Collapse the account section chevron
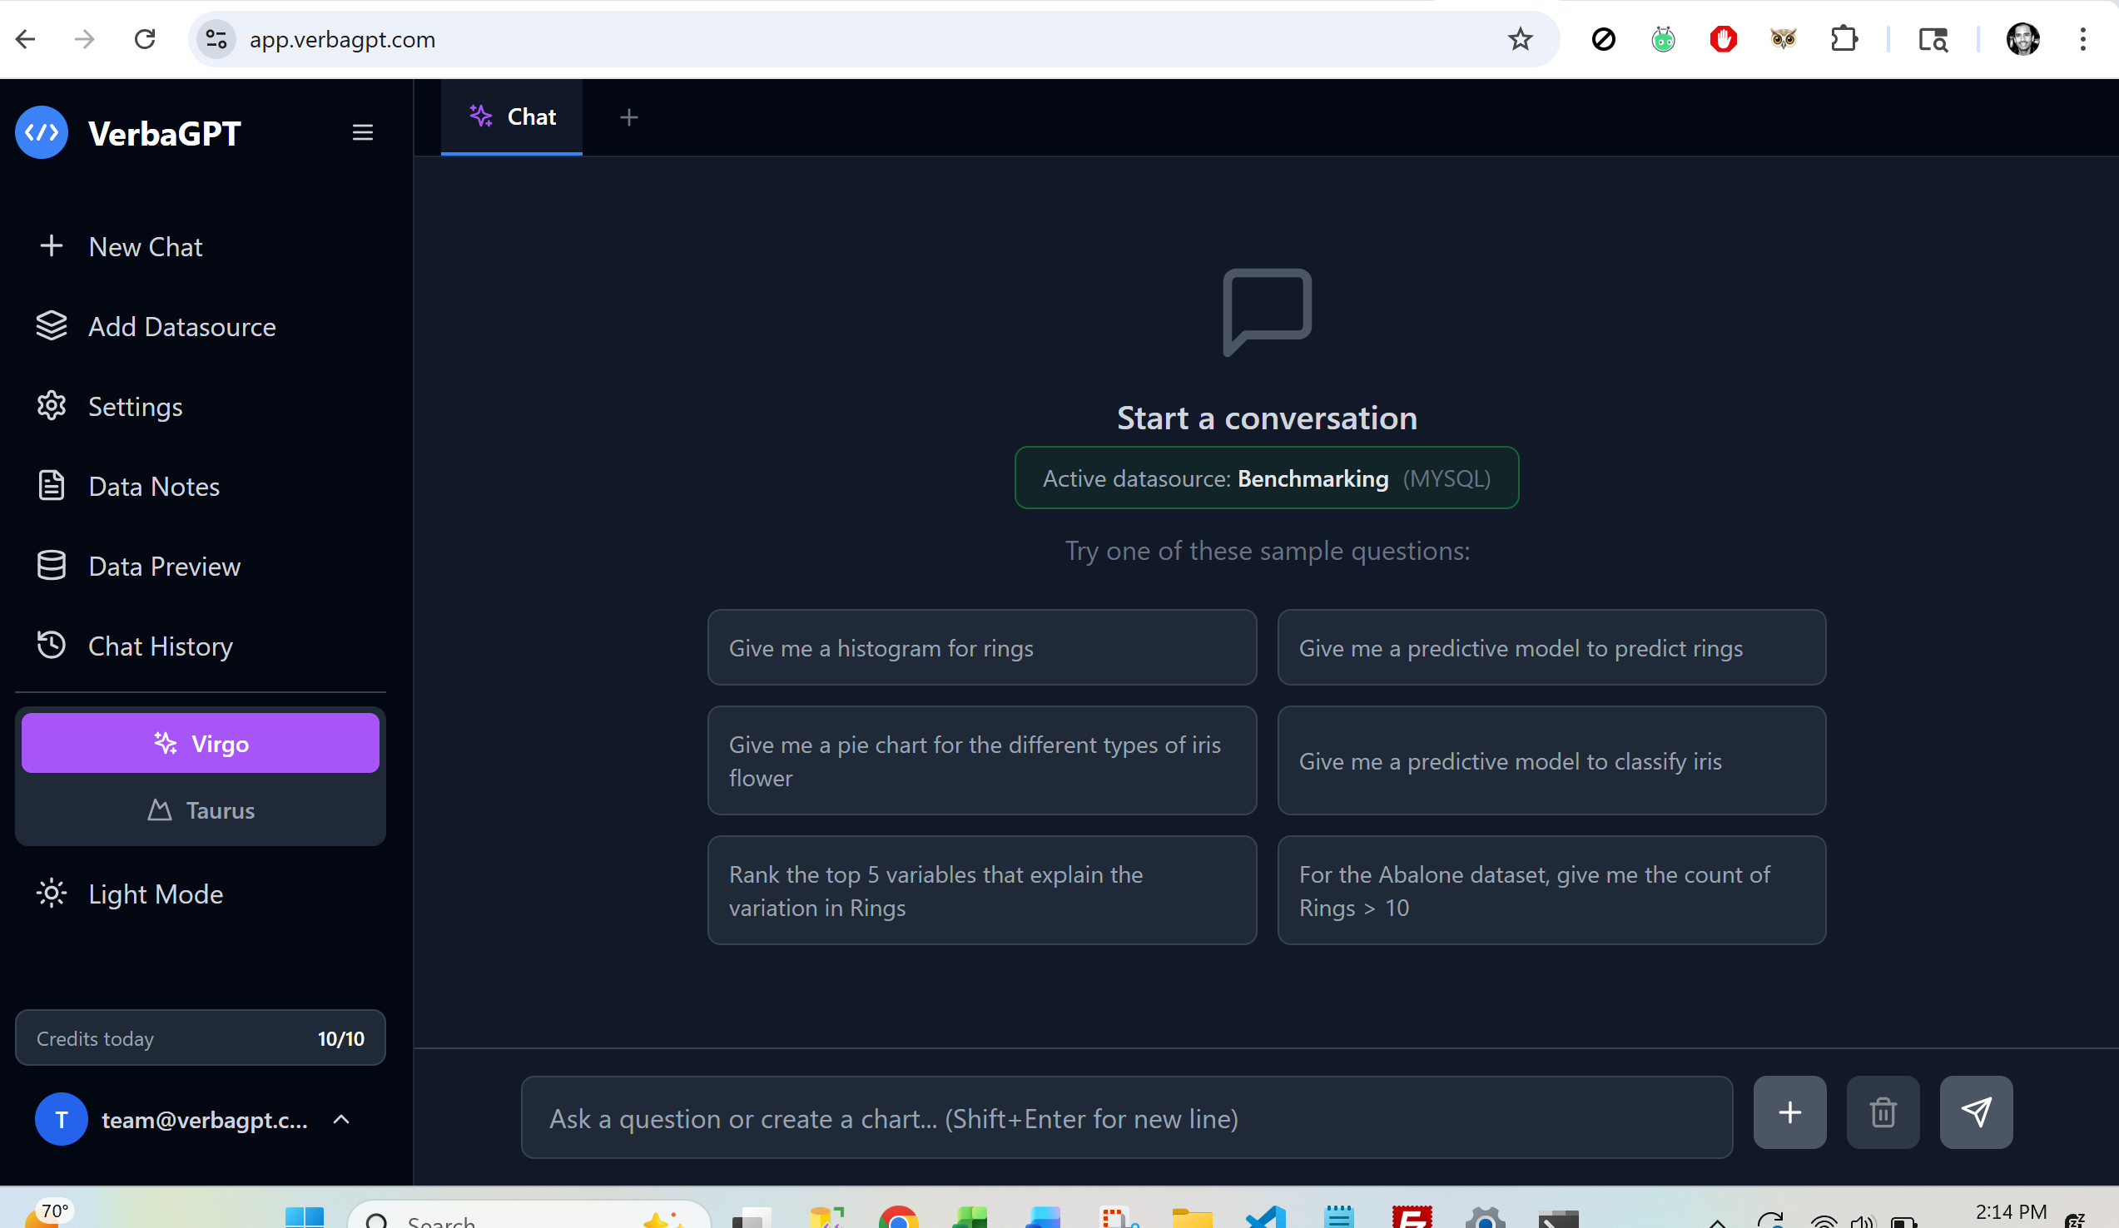The image size is (2119, 1228). (x=341, y=1120)
